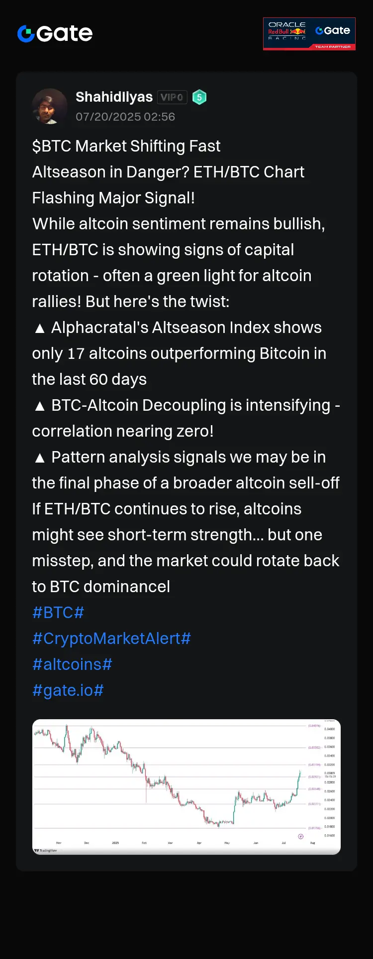
Task: Click the green level 5 hexagon badge
Action: click(199, 97)
